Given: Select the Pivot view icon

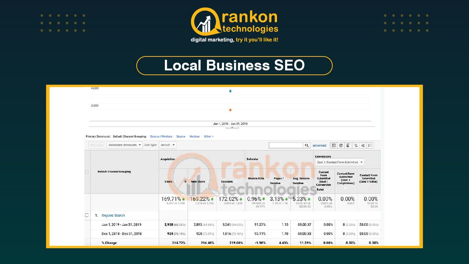Looking at the screenshot, I should (x=370, y=145).
